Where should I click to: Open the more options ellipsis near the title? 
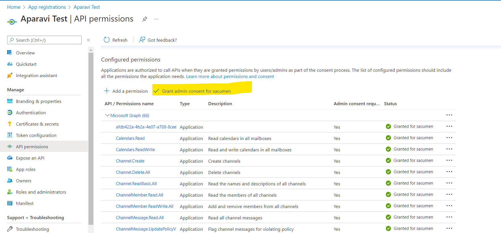point(156,19)
